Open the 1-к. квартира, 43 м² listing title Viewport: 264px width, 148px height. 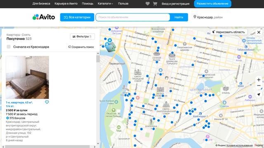click(19, 104)
